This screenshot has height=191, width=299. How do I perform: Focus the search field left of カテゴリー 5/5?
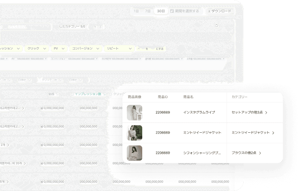coord(25,27)
